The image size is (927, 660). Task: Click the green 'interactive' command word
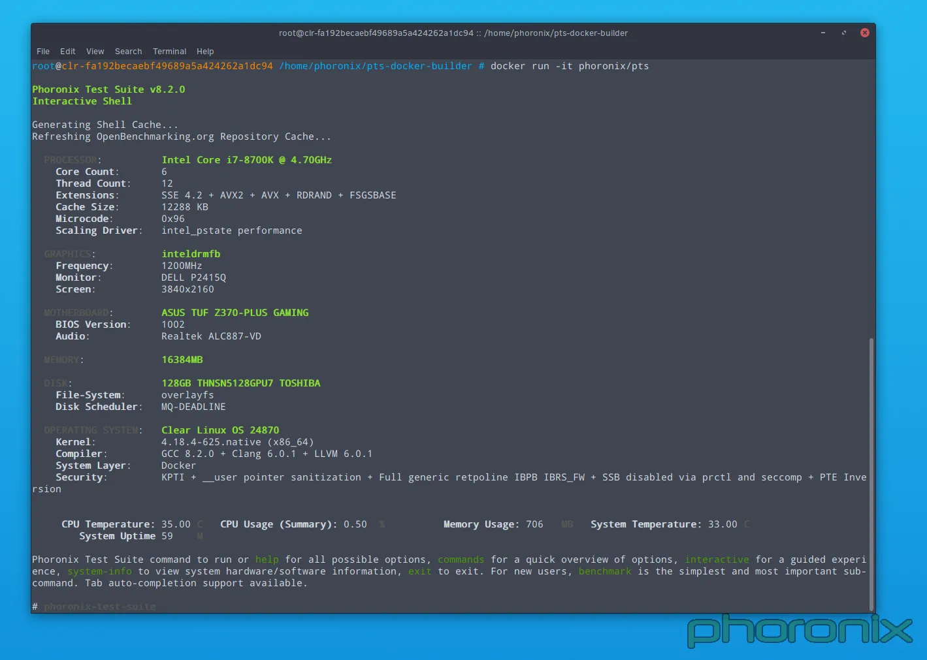[x=717, y=559]
